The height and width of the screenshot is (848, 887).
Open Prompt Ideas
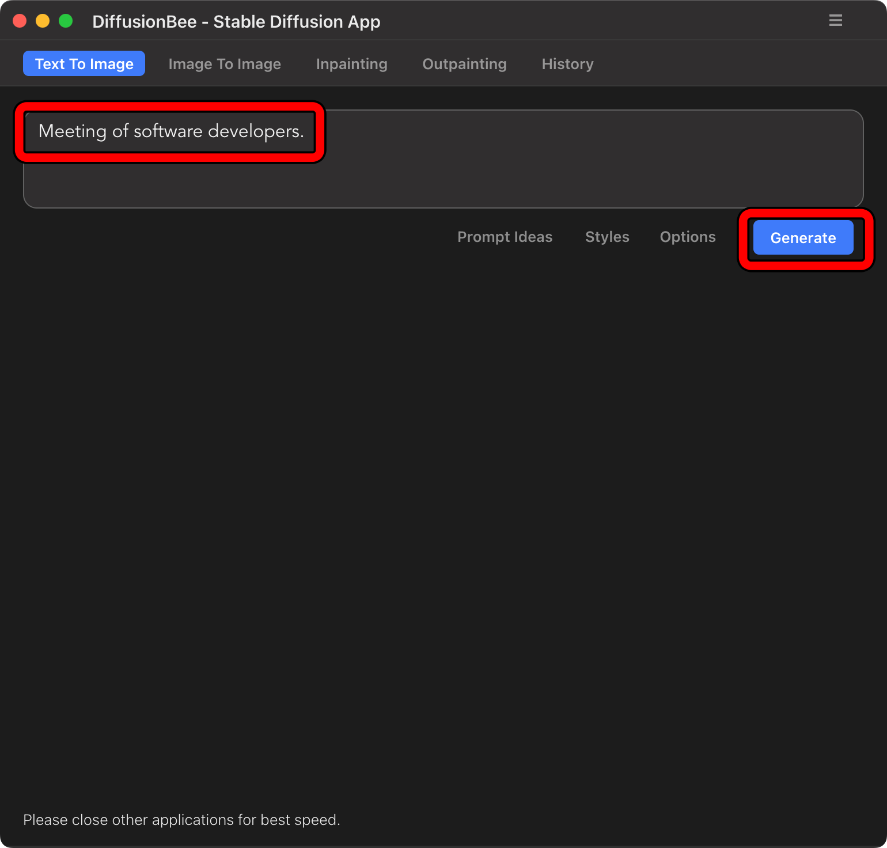coord(505,237)
